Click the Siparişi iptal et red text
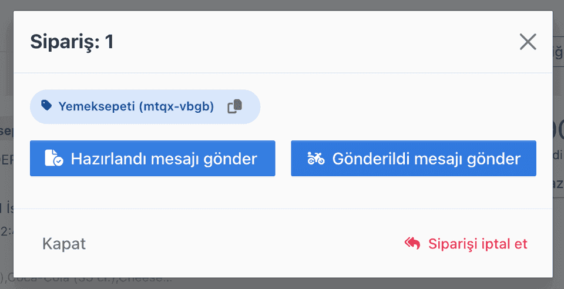 click(x=478, y=244)
